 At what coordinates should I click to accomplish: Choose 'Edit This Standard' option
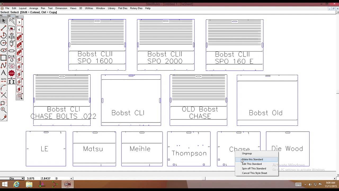257,164
